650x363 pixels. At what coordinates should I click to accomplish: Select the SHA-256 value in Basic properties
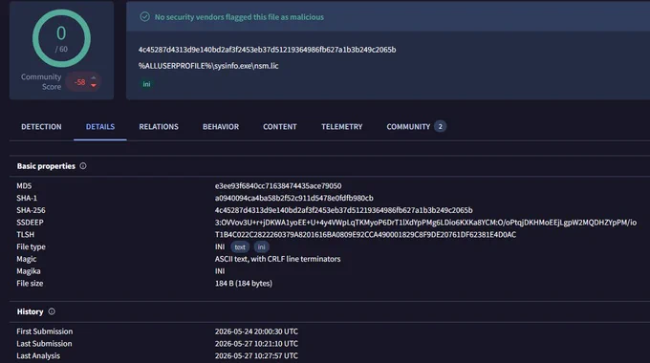coord(343,210)
